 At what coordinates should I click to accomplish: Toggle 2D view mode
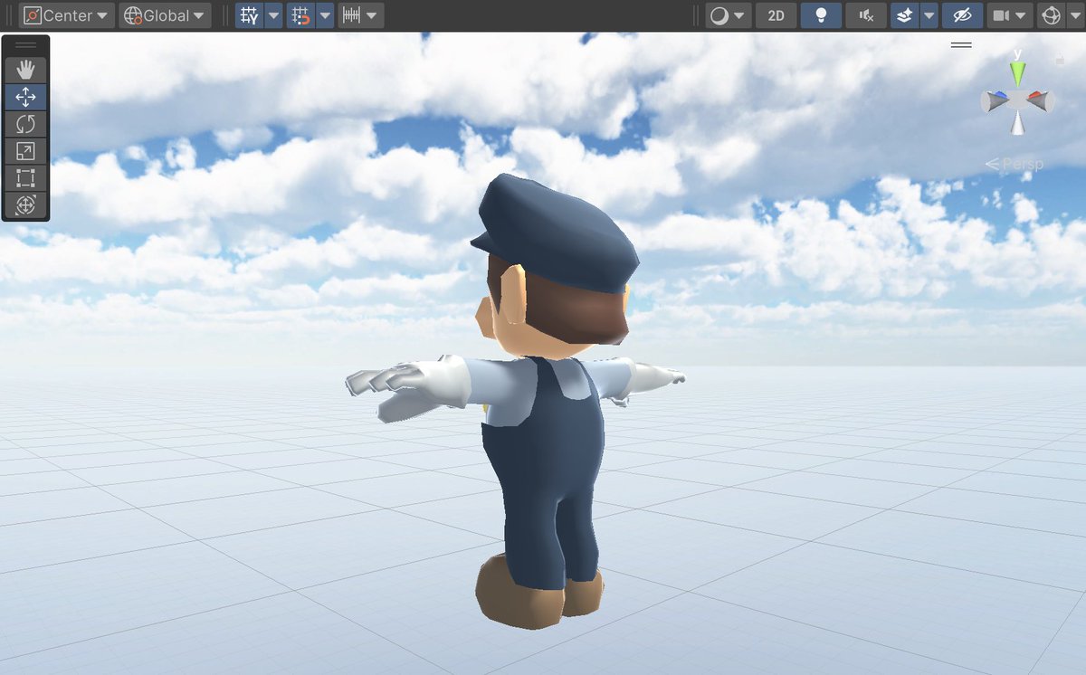[776, 15]
